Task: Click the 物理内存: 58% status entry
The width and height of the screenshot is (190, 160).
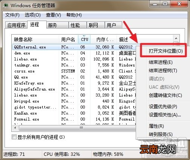Action: click(x=108, y=154)
